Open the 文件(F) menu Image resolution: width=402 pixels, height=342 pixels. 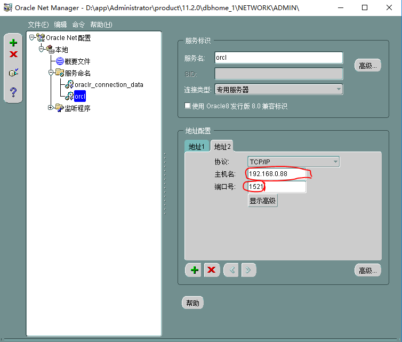pos(38,25)
